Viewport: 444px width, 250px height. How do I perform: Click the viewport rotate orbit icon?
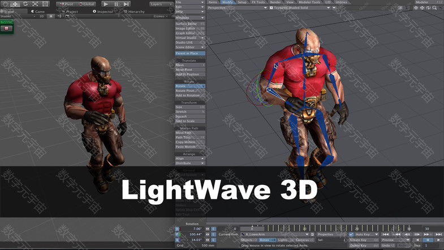428,8
